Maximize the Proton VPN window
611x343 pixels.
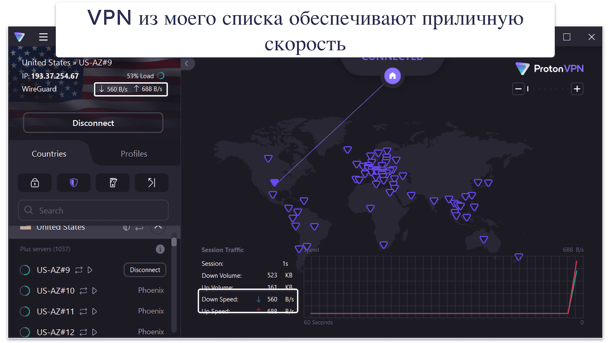[566, 37]
